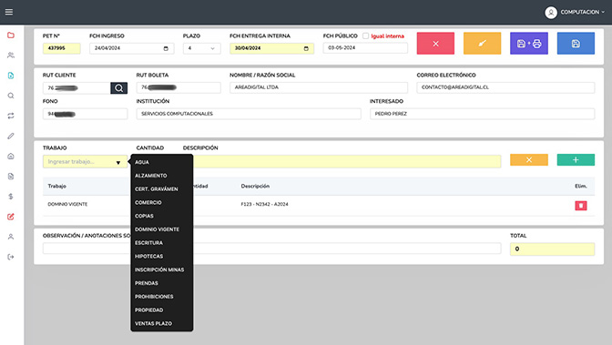This screenshot has height=345, width=612.
Task: Click the user avatar icon in the top bar
Action: click(551, 13)
